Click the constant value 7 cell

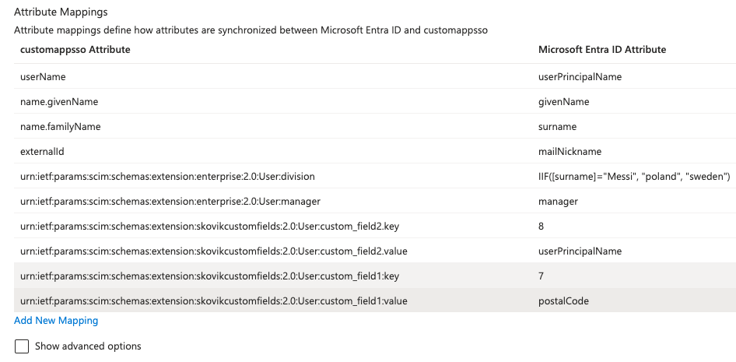click(x=541, y=276)
